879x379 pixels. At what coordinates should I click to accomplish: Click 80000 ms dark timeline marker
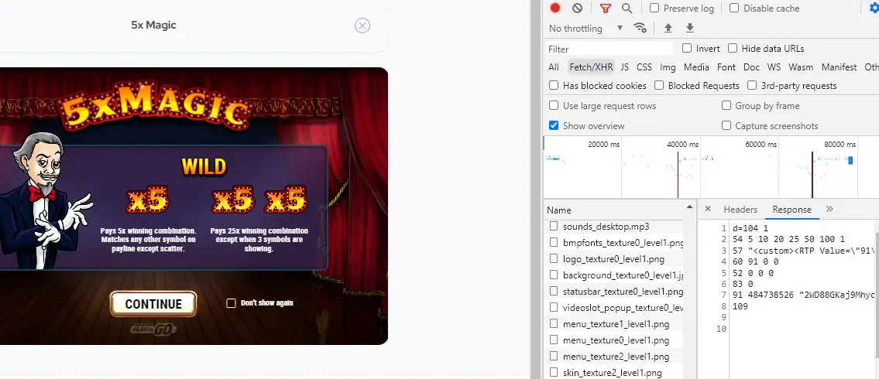[812, 174]
